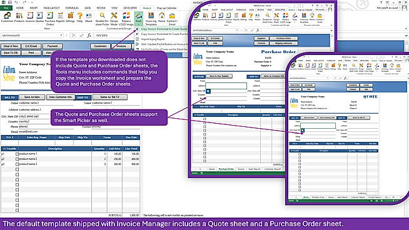Click the Insert Function fx icon

(x=89, y=35)
